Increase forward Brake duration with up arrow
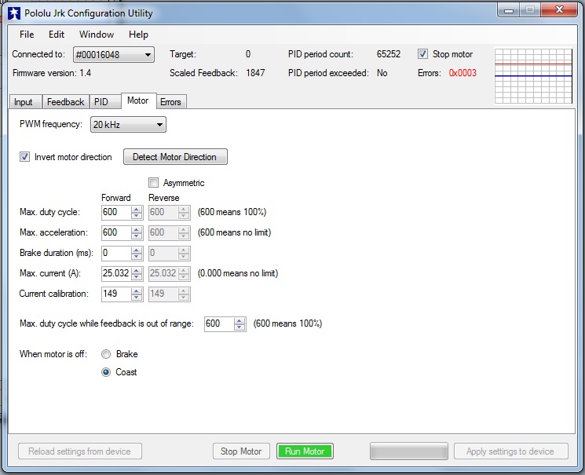The image size is (585, 475). (x=137, y=250)
